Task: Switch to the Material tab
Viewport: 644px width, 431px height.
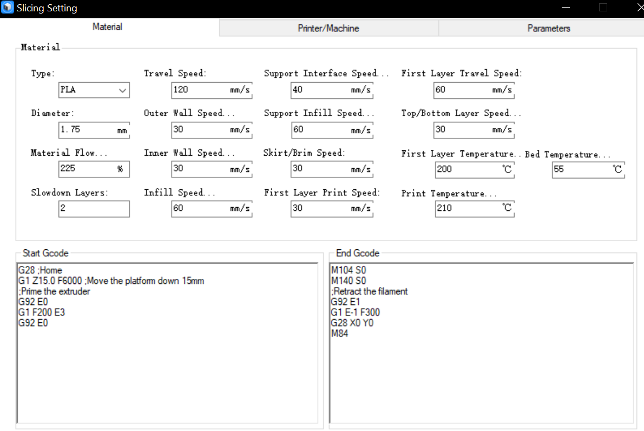Action: pyautogui.click(x=107, y=27)
